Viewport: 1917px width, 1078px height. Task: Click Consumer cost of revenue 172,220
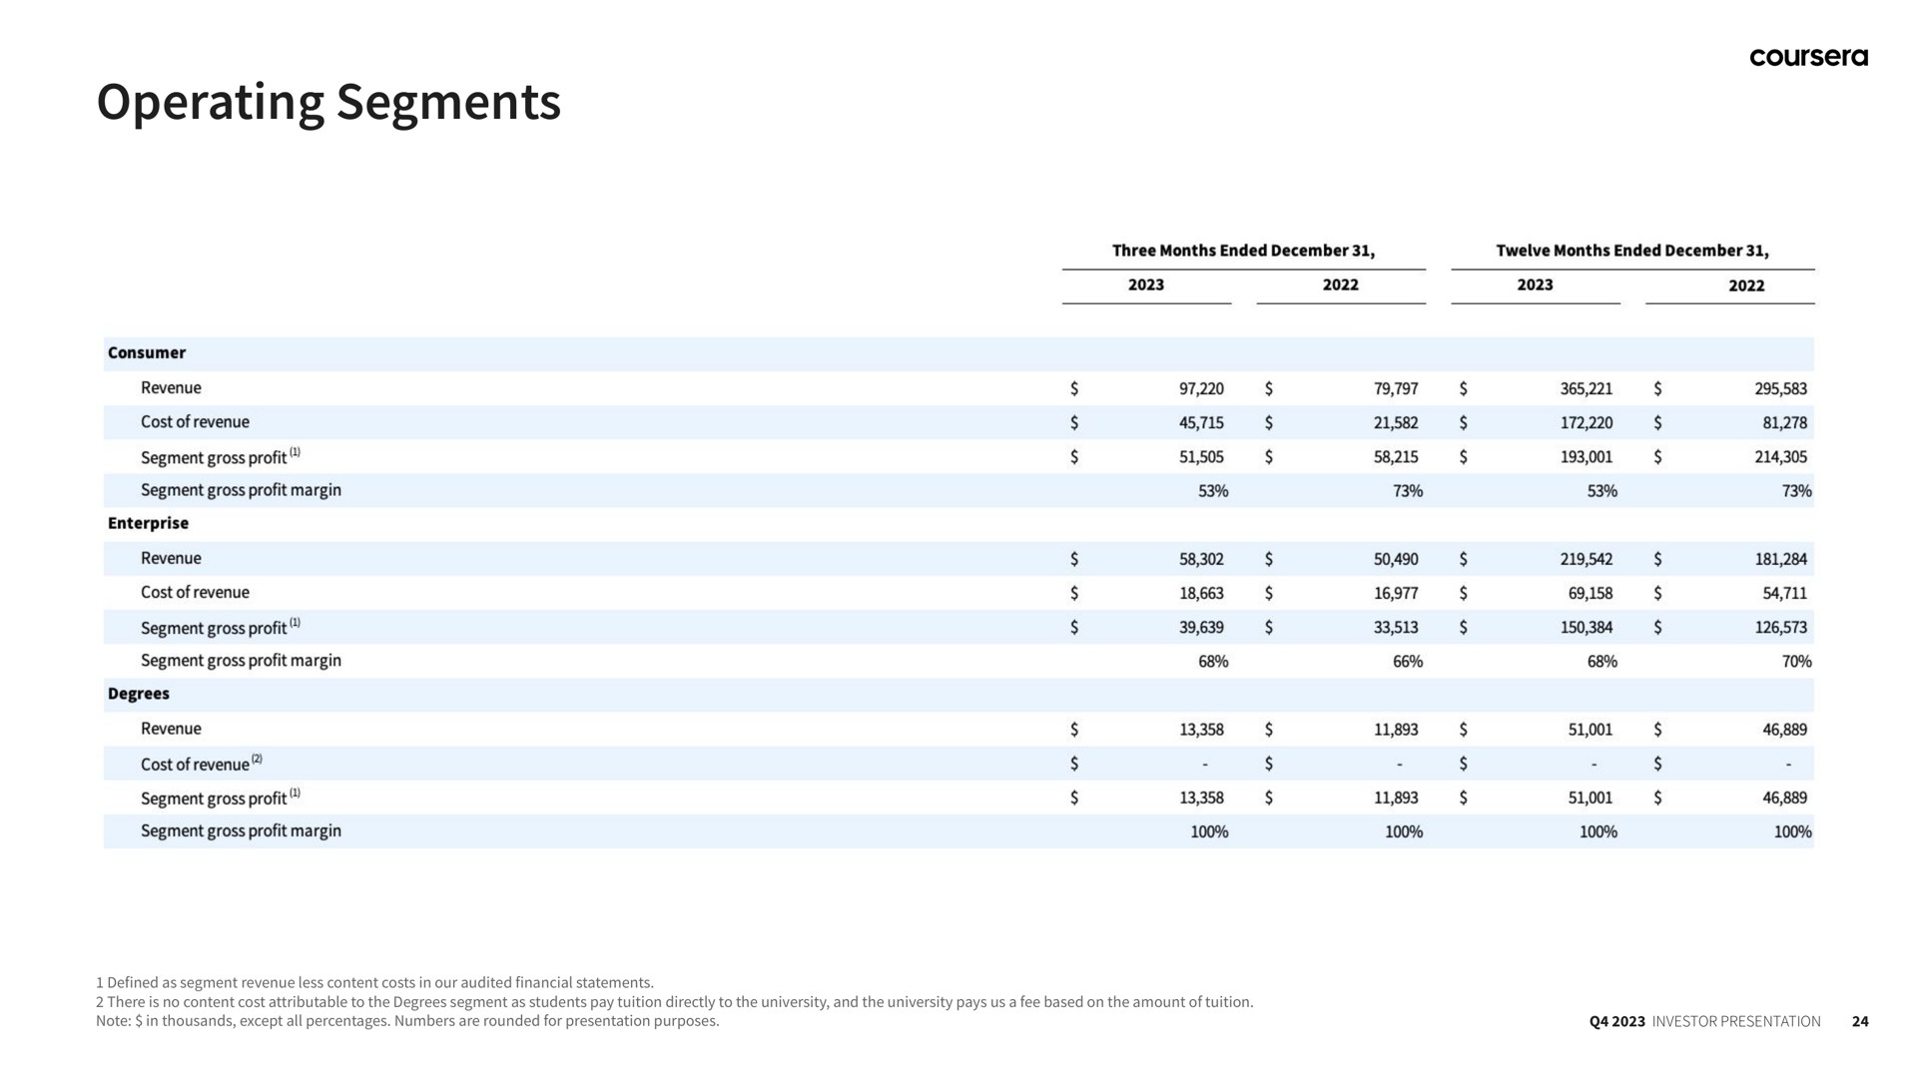1587,423
